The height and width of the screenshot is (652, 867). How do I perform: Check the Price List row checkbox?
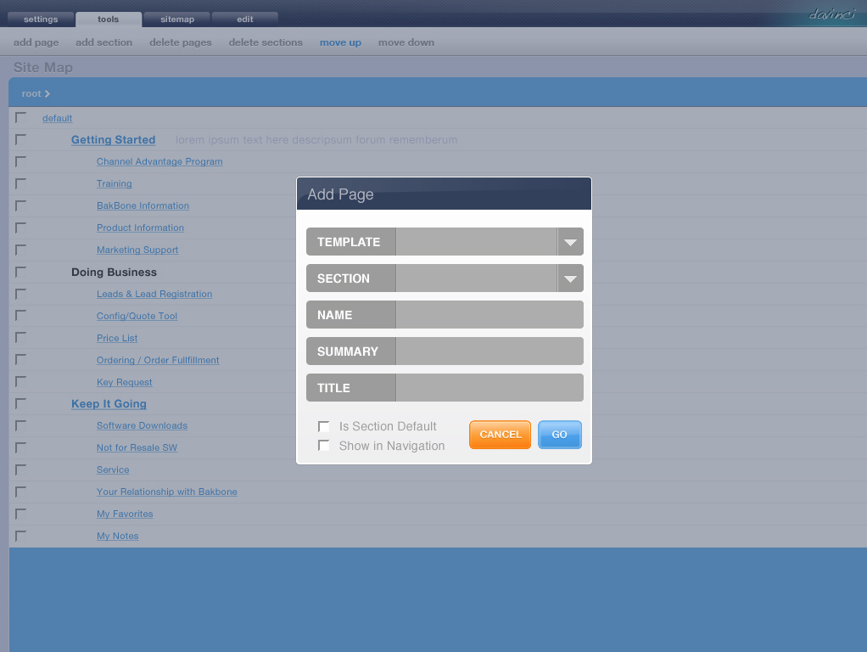[21, 338]
